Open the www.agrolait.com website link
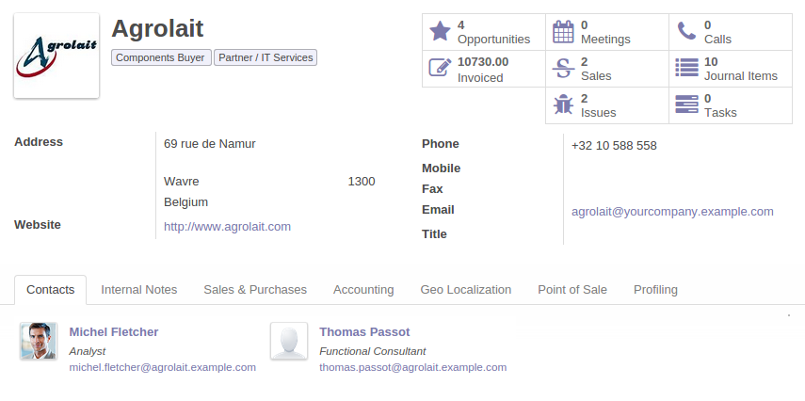805x401 pixels. [x=227, y=227]
